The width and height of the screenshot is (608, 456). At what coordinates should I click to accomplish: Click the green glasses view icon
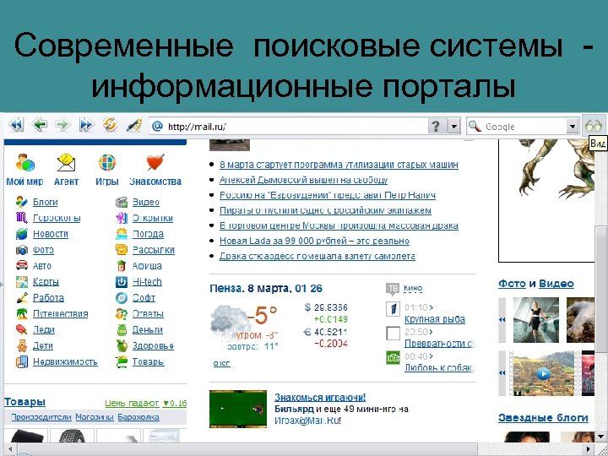coord(594,126)
